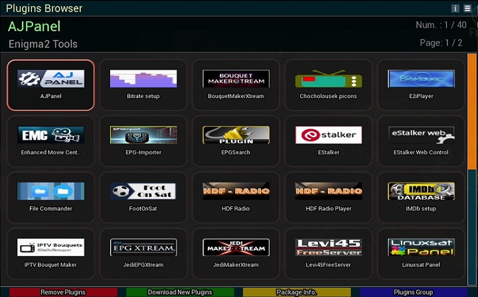This screenshot has width=478, height=297.
Task: Select the "Linuxsat Panel" label
Action: pos(421,265)
